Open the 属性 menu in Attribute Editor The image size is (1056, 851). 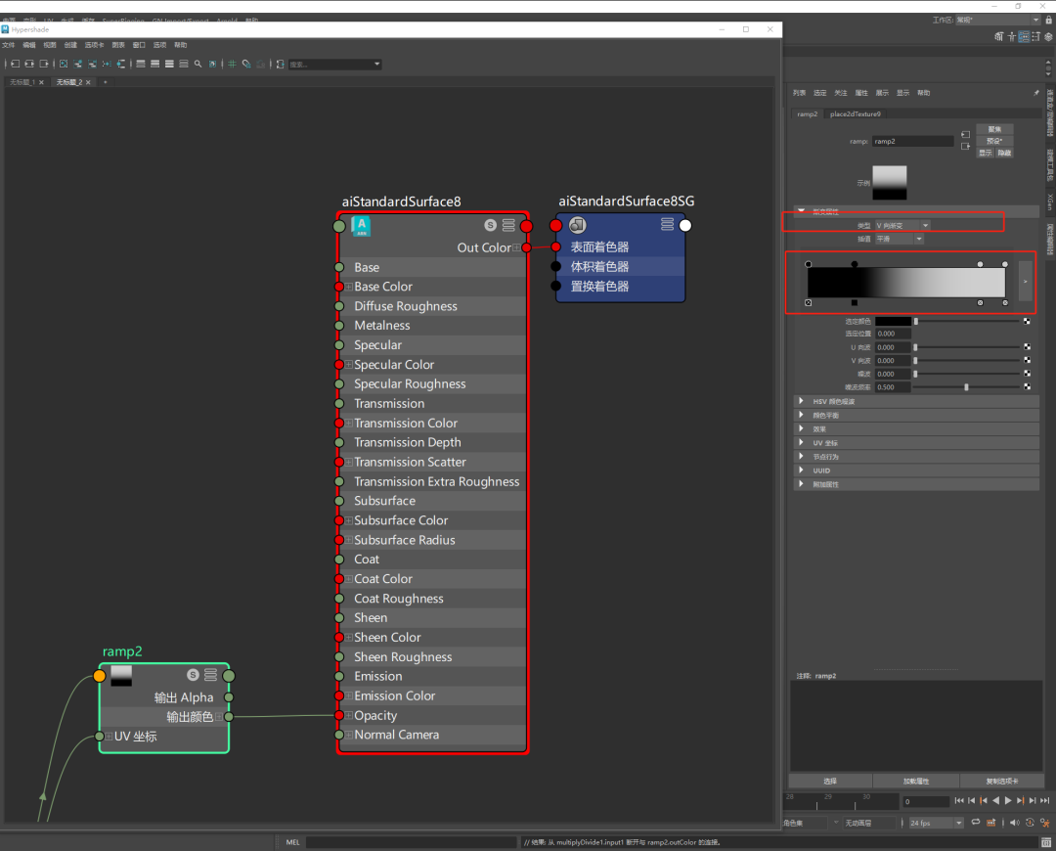pos(861,93)
